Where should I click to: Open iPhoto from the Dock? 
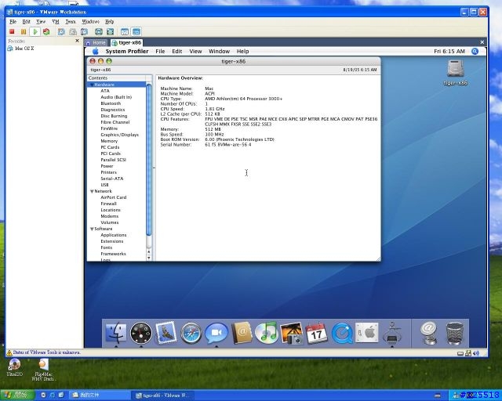tap(291, 333)
